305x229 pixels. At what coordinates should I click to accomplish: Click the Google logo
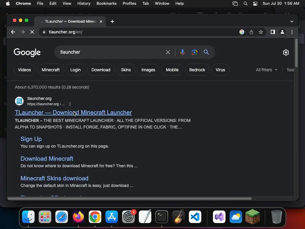point(27,52)
